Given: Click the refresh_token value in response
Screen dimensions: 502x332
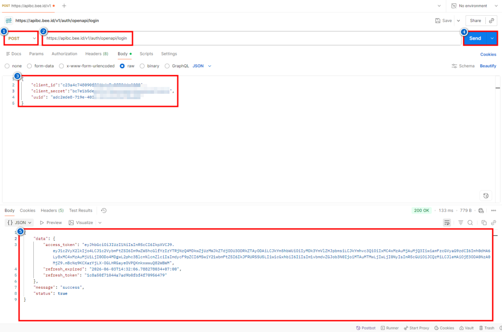Looking at the screenshot, I should coord(126,275).
